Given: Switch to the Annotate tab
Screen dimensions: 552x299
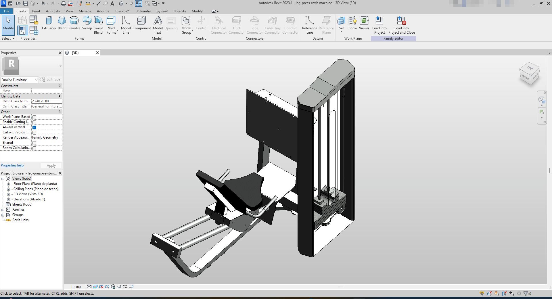Looking at the screenshot, I should [53, 11].
